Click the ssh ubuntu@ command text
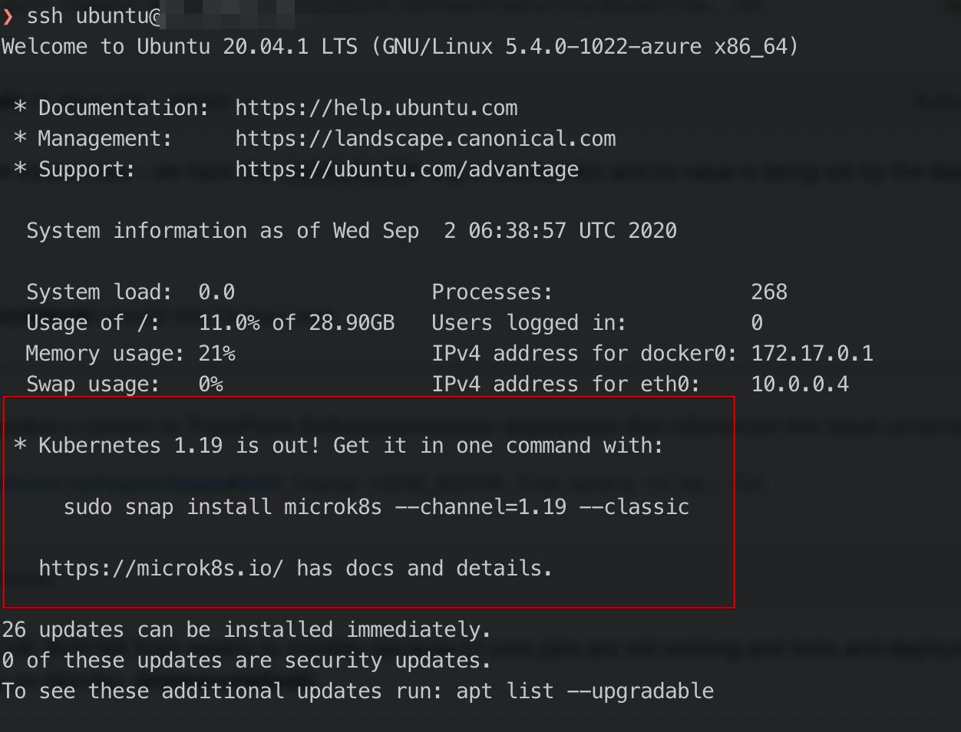 (x=92, y=16)
